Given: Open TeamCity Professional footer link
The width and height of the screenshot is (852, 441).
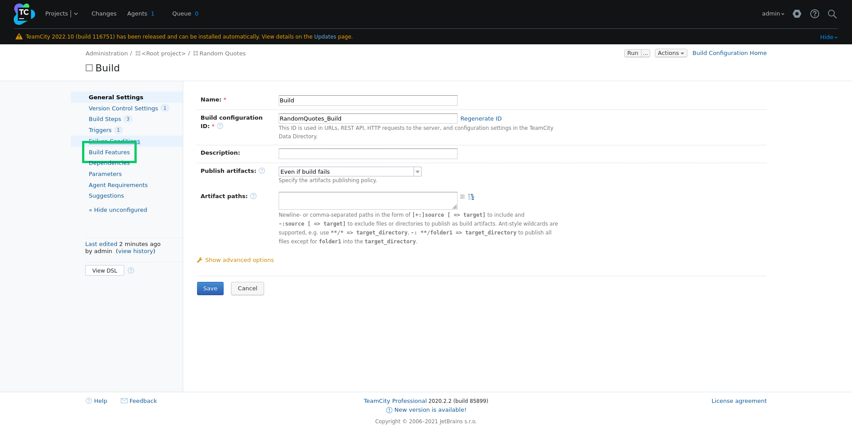Looking at the screenshot, I should click(x=395, y=401).
